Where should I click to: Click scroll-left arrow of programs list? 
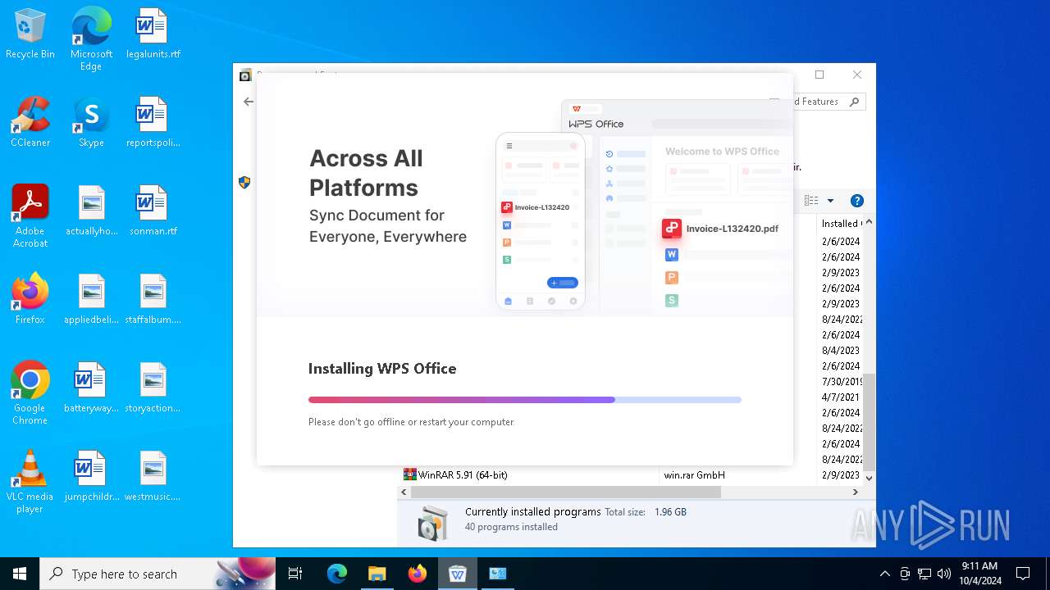404,492
